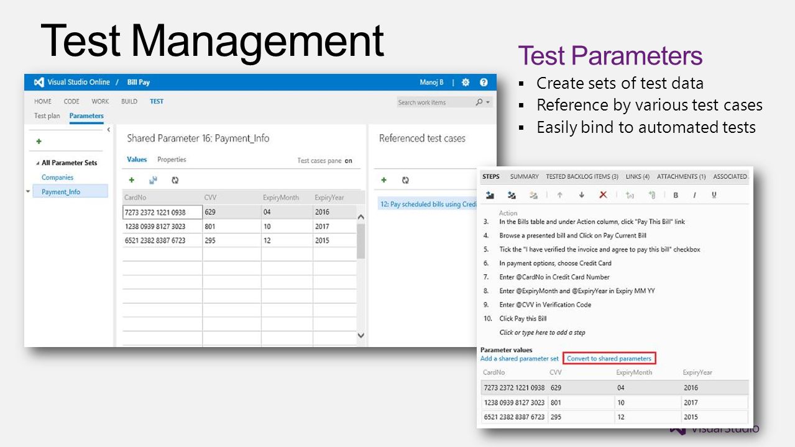Click the insert parameter icon
The image size is (795, 447).
[x=630, y=195]
